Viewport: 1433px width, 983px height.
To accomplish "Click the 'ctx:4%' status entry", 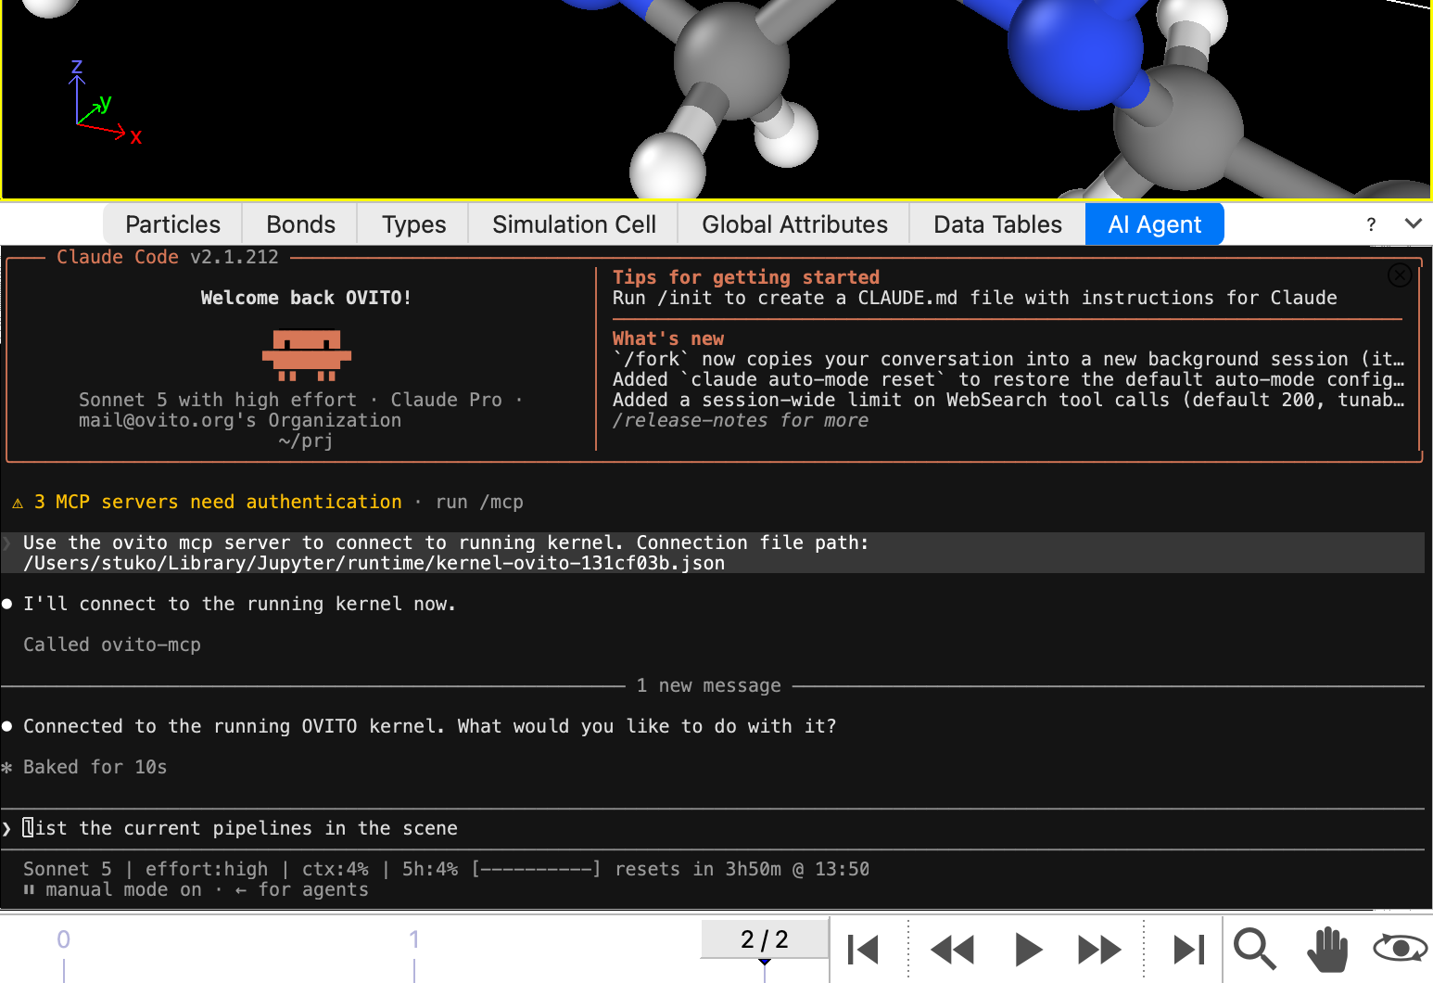I will [x=336, y=869].
